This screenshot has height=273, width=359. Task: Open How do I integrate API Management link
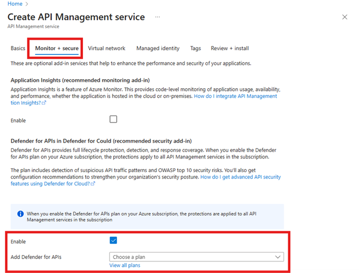pyautogui.click(x=235, y=96)
